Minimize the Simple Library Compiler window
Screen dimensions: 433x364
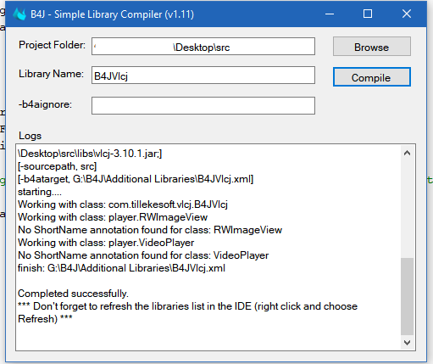[x=330, y=14]
